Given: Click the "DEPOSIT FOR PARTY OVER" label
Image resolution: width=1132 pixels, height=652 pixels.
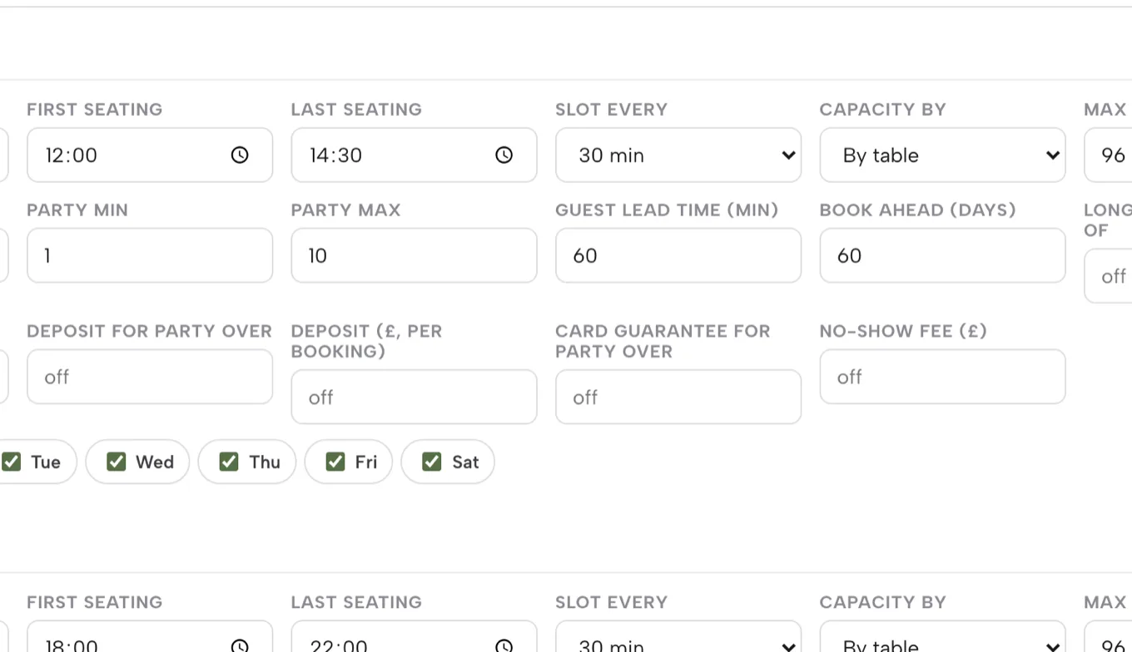Looking at the screenshot, I should pyautogui.click(x=150, y=331).
